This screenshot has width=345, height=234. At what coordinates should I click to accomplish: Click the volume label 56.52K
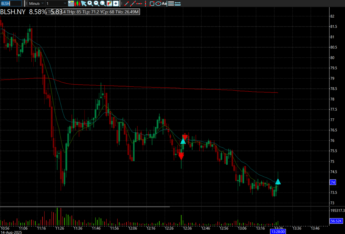[336, 221]
